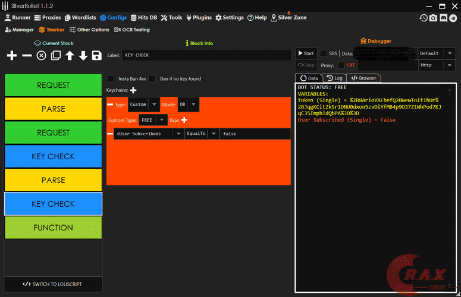Viewport: 461px width, 297px height.
Task: Toggle Ban if no key found checkbox
Action: coord(152,78)
